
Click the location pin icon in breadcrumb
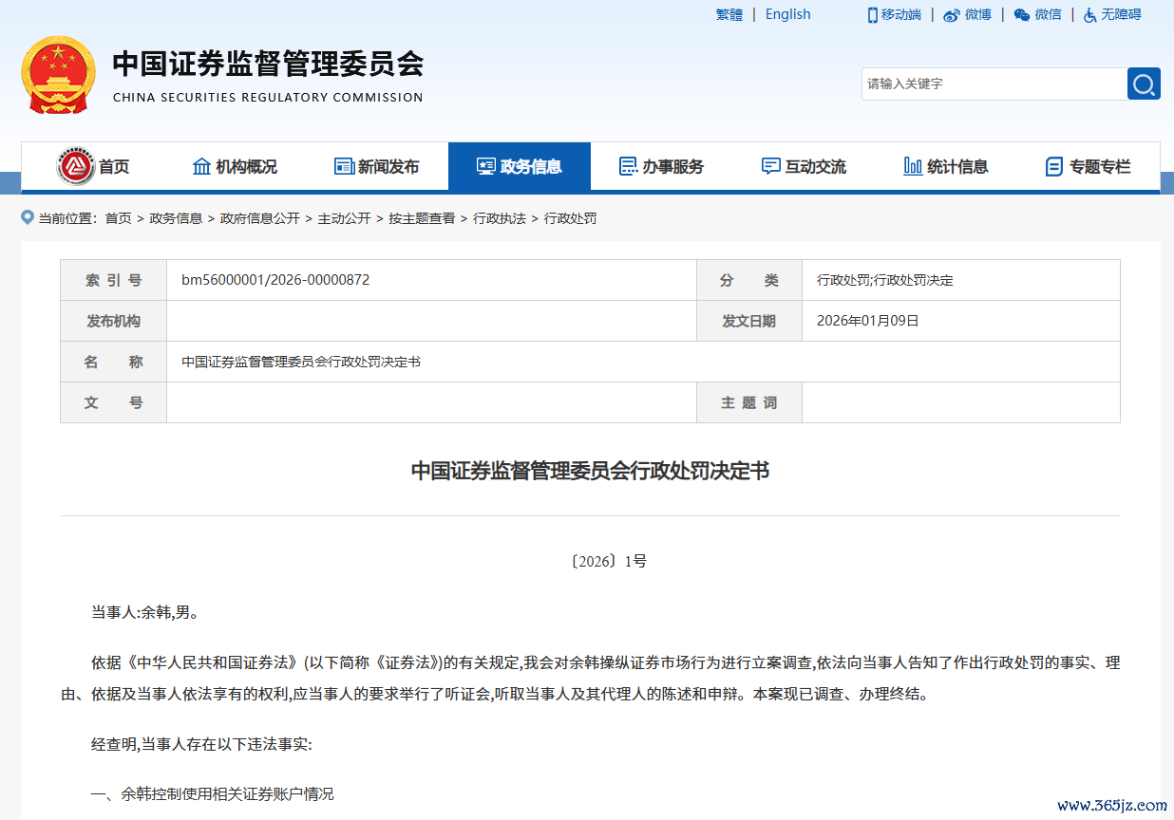[x=28, y=218]
